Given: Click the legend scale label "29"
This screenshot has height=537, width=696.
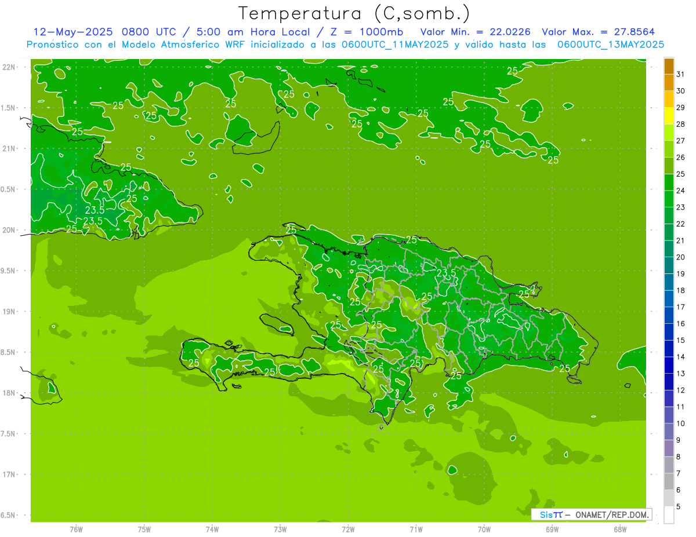Looking at the screenshot, I should click(x=681, y=107).
